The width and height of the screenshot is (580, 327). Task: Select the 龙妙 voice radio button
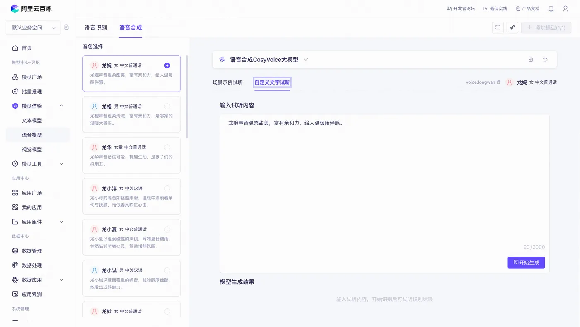pos(167,312)
